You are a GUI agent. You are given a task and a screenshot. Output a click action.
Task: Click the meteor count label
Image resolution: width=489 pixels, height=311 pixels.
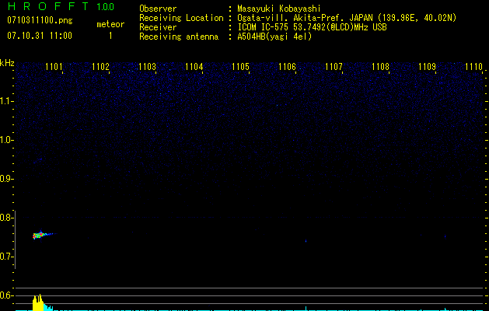pos(110,24)
